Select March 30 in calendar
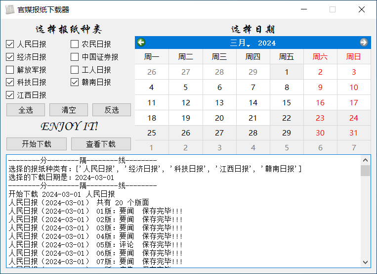The width and height of the screenshot is (377, 274). click(320, 133)
